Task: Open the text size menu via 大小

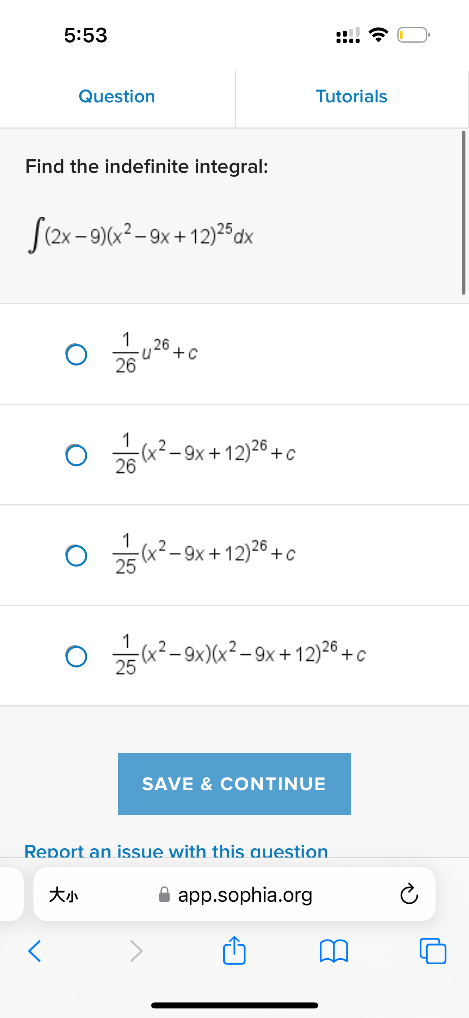Action: [x=65, y=894]
